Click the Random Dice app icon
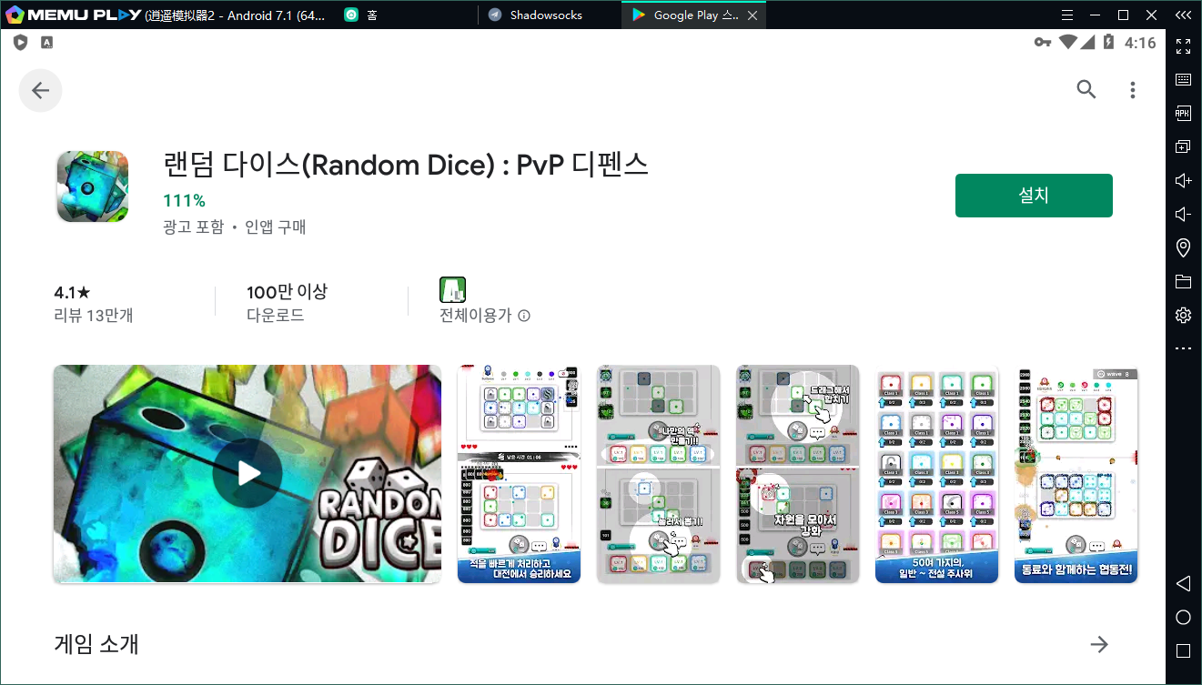This screenshot has height=685, width=1202. click(92, 186)
